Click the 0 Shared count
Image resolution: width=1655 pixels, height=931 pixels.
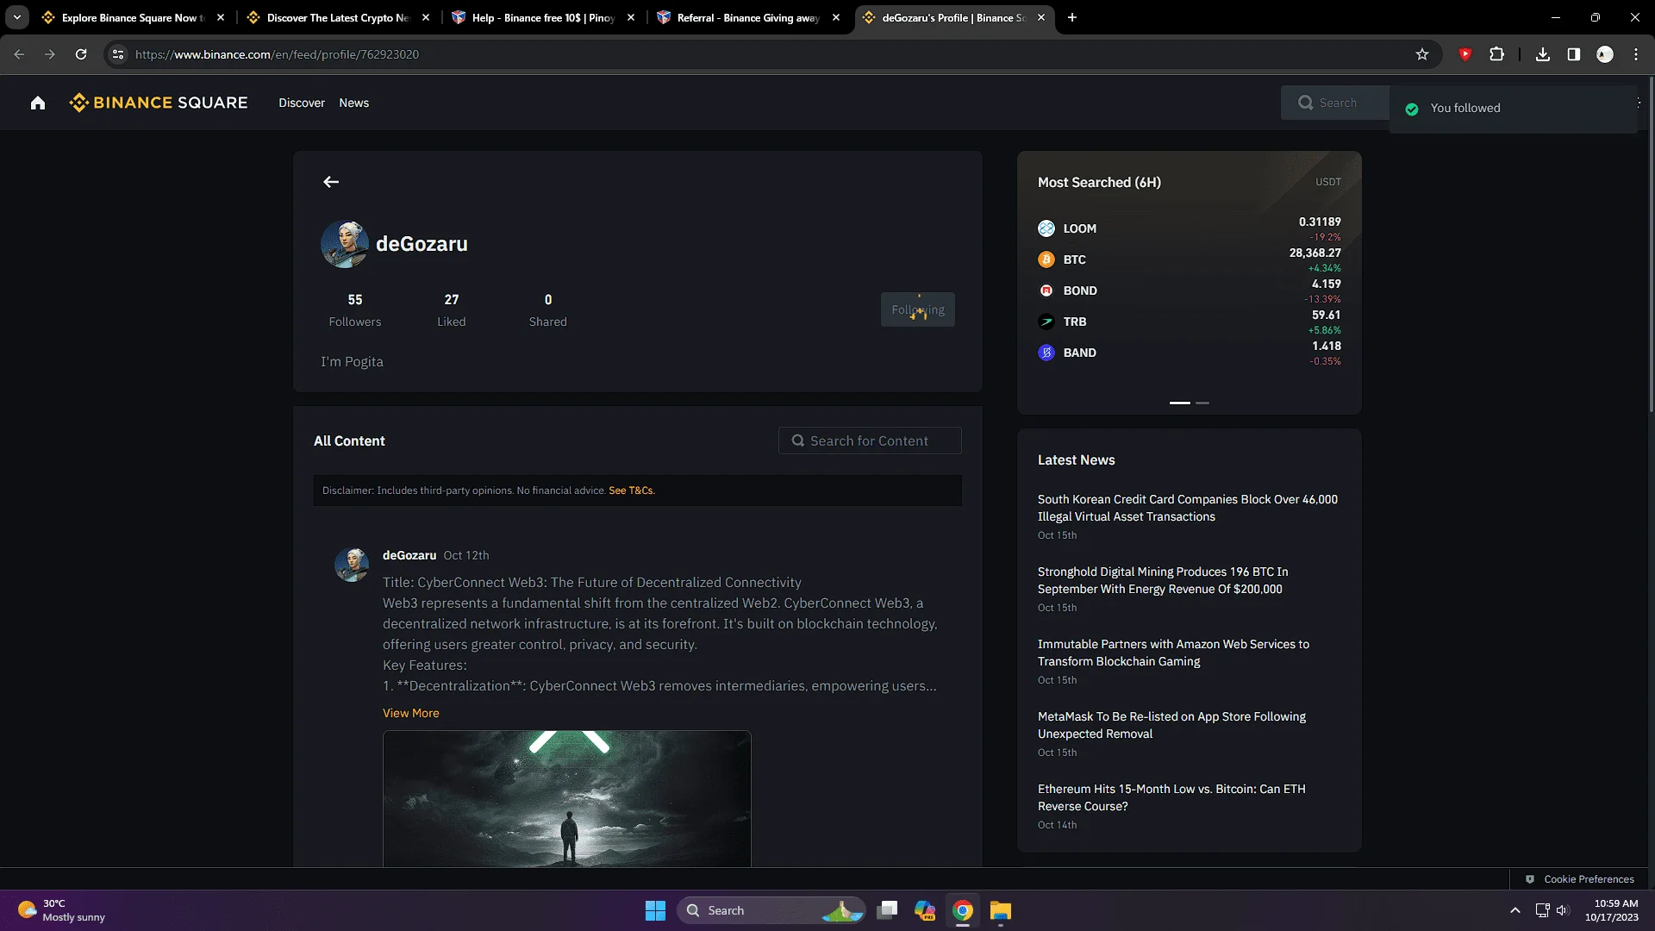[548, 309]
